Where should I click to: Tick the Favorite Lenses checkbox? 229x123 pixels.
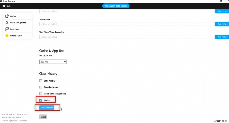point(40,87)
